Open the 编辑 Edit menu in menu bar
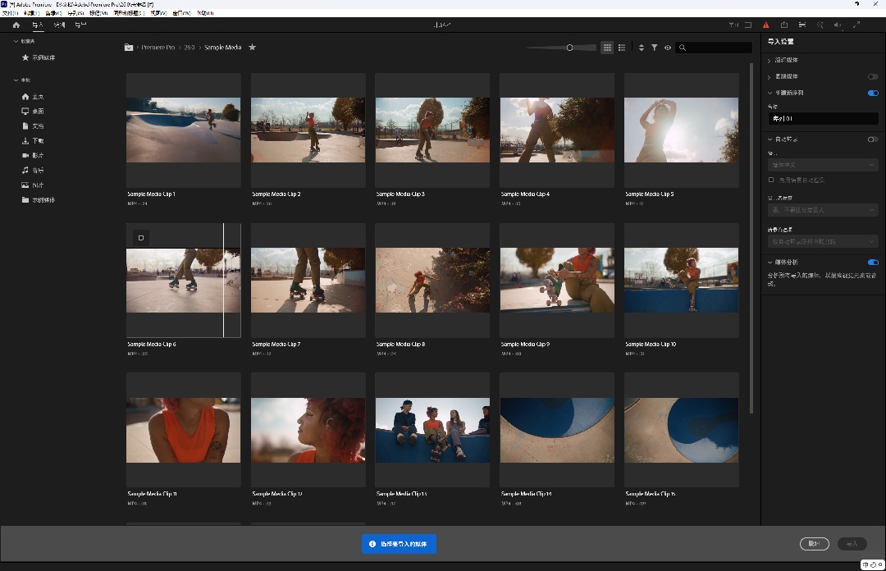The width and height of the screenshot is (886, 571). [x=32, y=13]
